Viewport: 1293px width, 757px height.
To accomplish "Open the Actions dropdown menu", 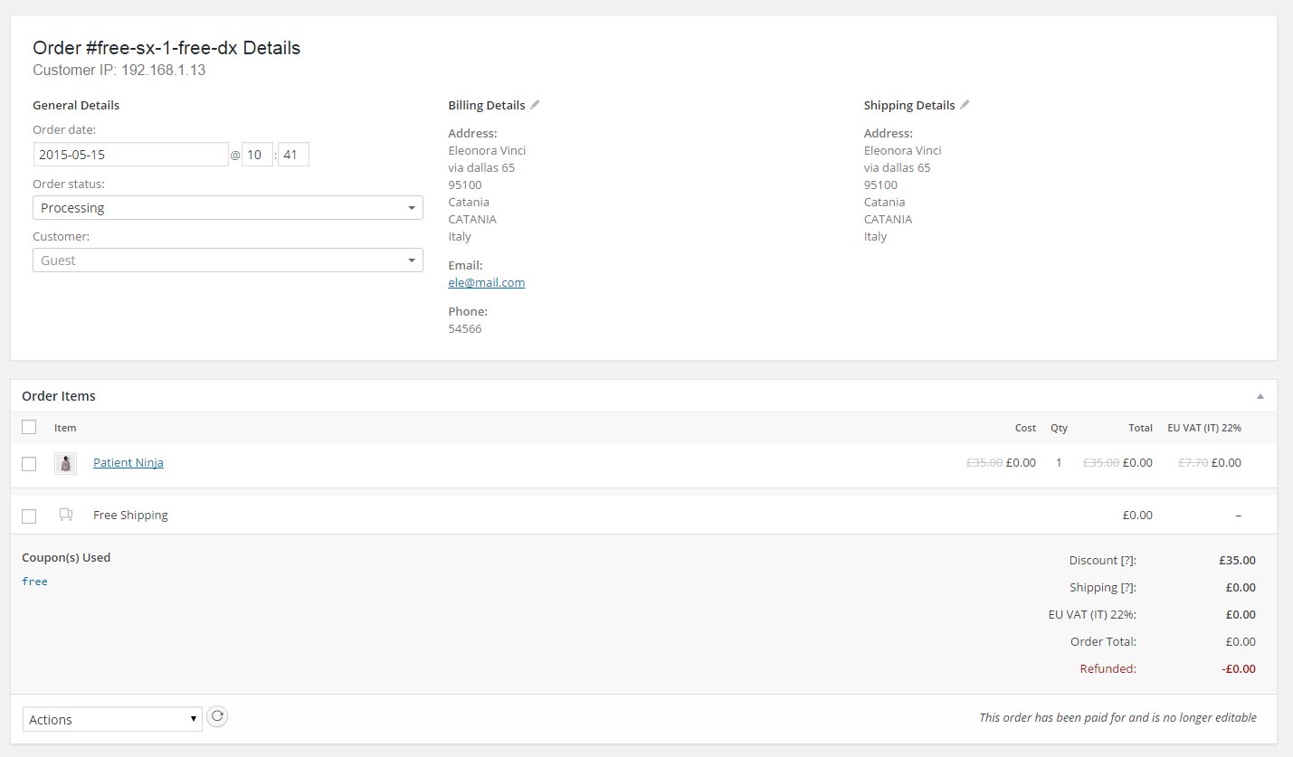I will pos(112,720).
